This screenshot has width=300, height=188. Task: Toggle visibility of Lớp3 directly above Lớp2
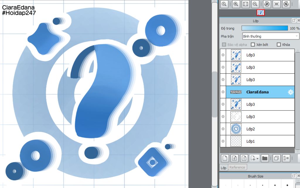(x=223, y=116)
